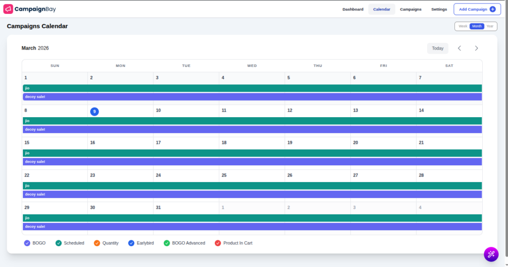Click the Product In Cart red check icon
Viewport: 508px width, 267px height.
pos(218,243)
